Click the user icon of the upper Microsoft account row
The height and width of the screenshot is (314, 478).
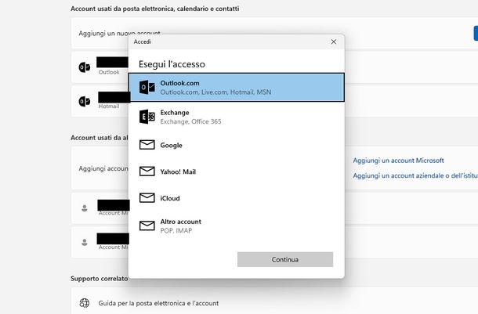point(85,208)
